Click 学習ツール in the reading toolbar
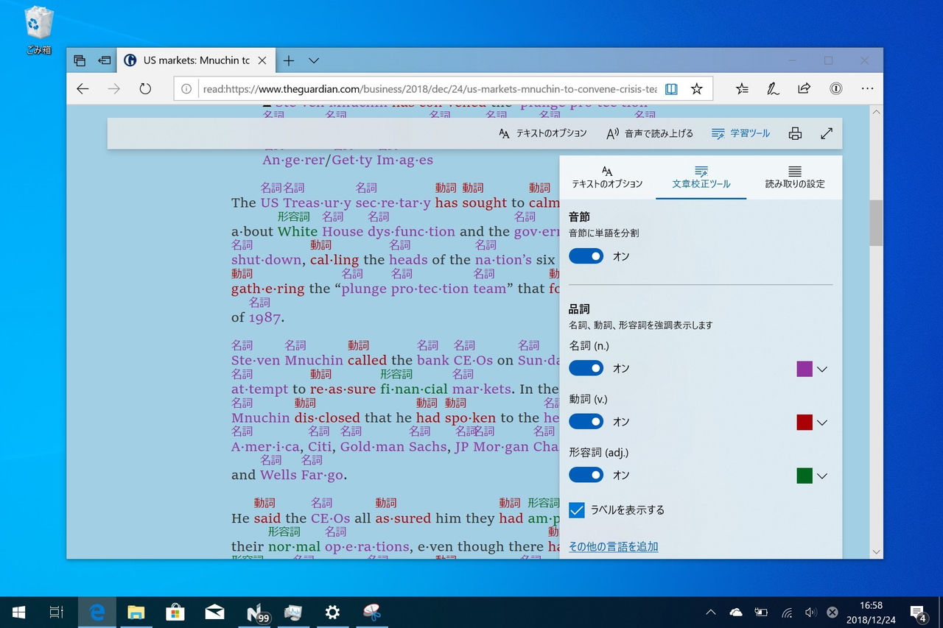This screenshot has height=628, width=943. (740, 134)
